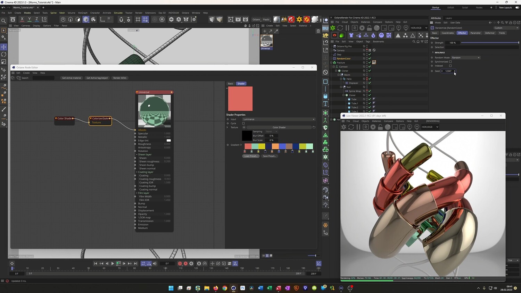
Task: Expand the MIN/MAX section
Action: click(433, 52)
